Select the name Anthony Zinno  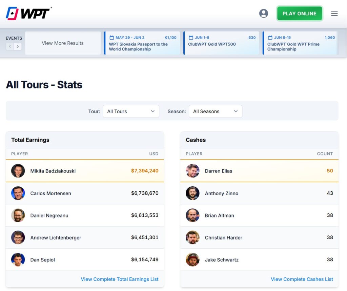pos(222,193)
